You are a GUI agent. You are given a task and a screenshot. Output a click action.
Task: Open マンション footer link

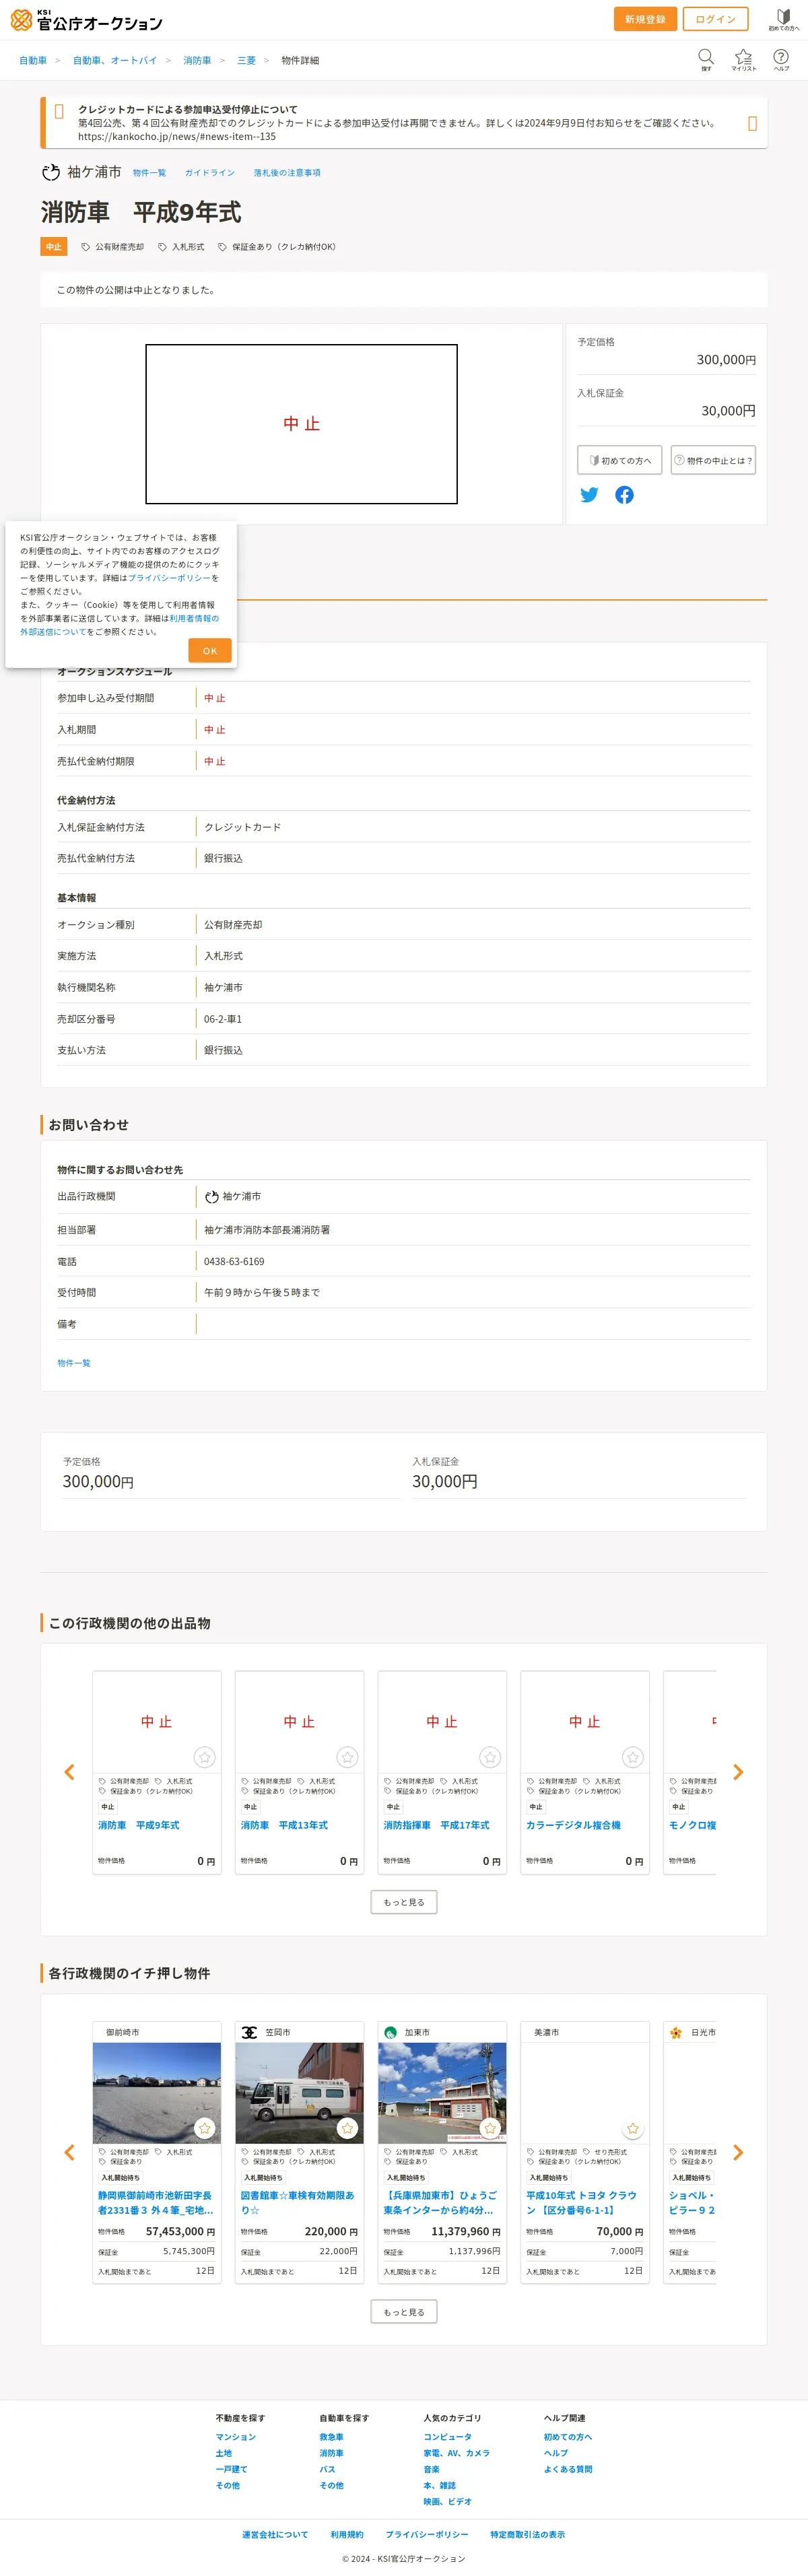[236, 2437]
